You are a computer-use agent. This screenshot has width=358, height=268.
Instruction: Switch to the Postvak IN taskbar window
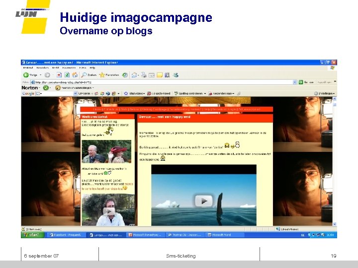[x=185, y=235]
